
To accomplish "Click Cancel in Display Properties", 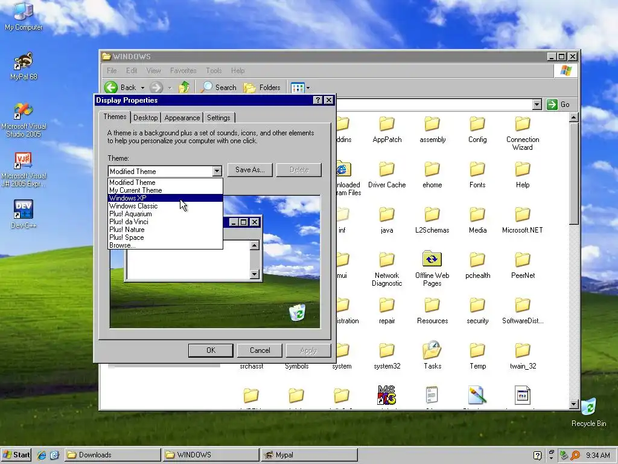I will (260, 350).
